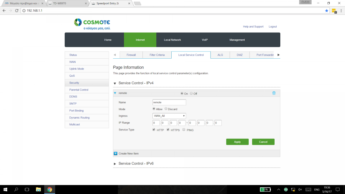Screen dimensions: 345x194
Task: Enable the PING service type
Action: 184,130
